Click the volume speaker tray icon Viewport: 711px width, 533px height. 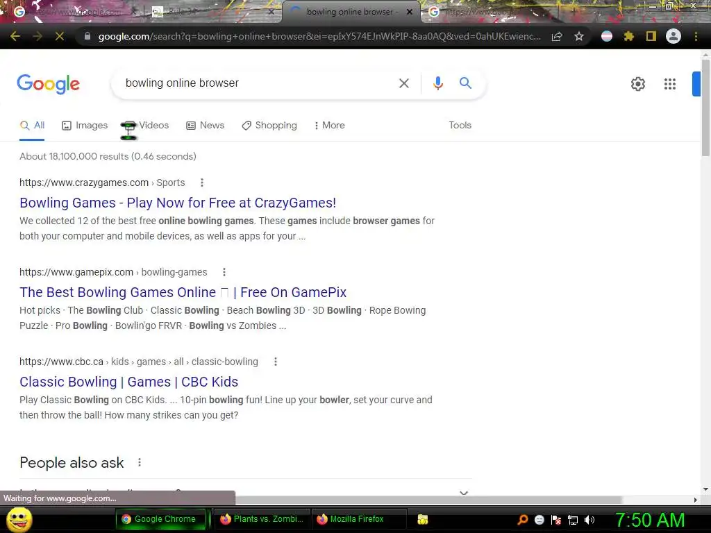point(589,520)
